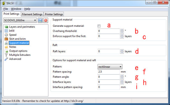Select Support material in the list
The width and height of the screenshot is (170, 105).
click(x=19, y=43)
